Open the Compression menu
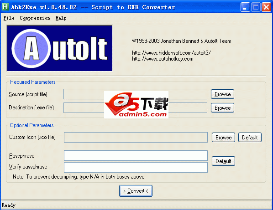This screenshot has height=210, width=273. point(35,18)
